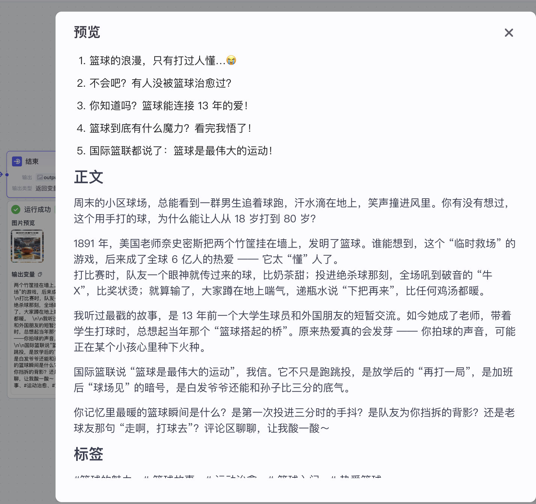Click the paragraph starting '1891 年，美国老师奈史密斯'
This screenshot has width=536, height=504.
tap(295, 251)
